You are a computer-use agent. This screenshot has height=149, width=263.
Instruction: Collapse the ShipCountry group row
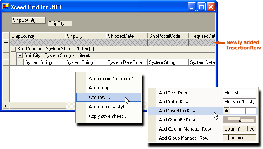[13, 49]
